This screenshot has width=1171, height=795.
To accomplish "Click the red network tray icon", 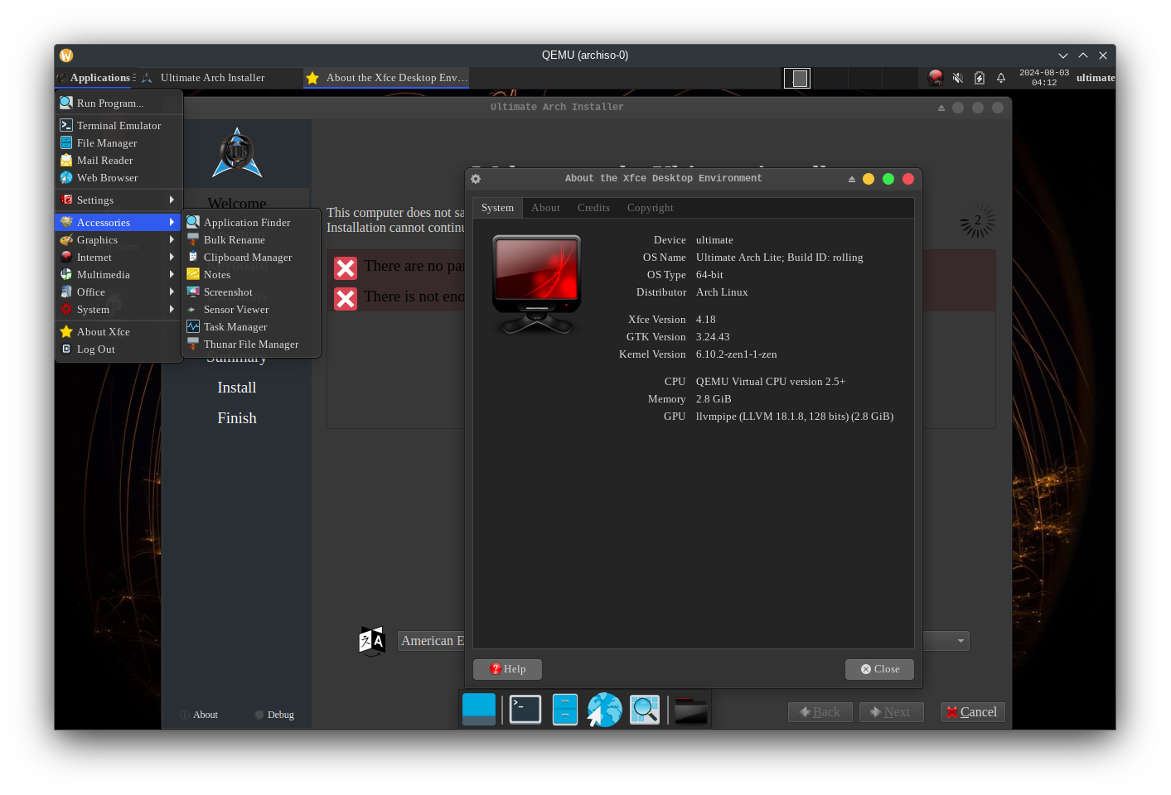I will 936,78.
